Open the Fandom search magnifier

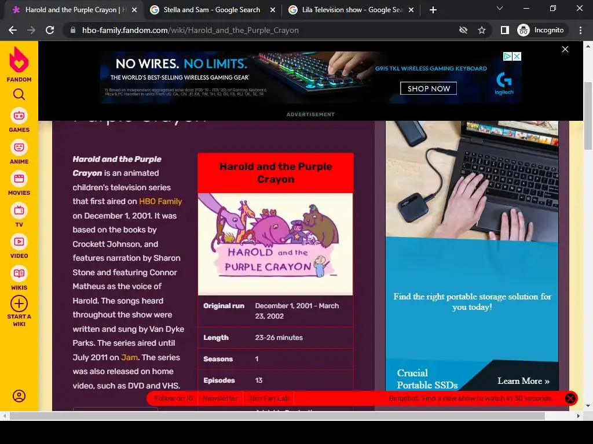(19, 94)
